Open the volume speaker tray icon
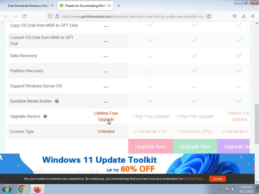This screenshot has height=194, width=259. (233, 189)
